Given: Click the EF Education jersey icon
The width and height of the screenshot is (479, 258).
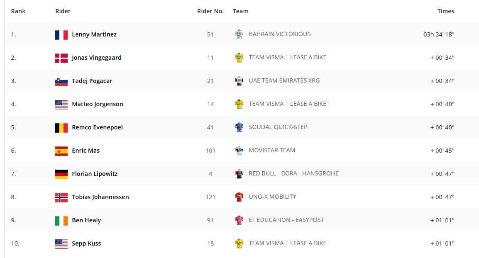Looking at the screenshot, I should click(239, 220).
